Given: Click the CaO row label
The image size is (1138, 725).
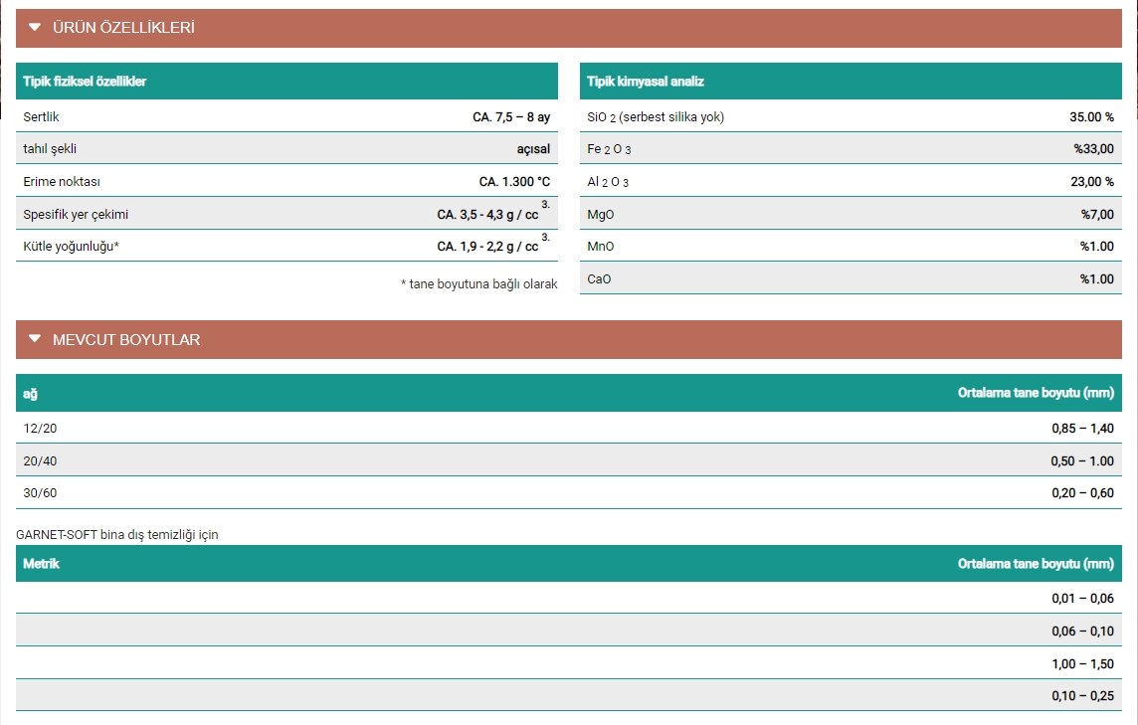Looking at the screenshot, I should click(x=599, y=279).
